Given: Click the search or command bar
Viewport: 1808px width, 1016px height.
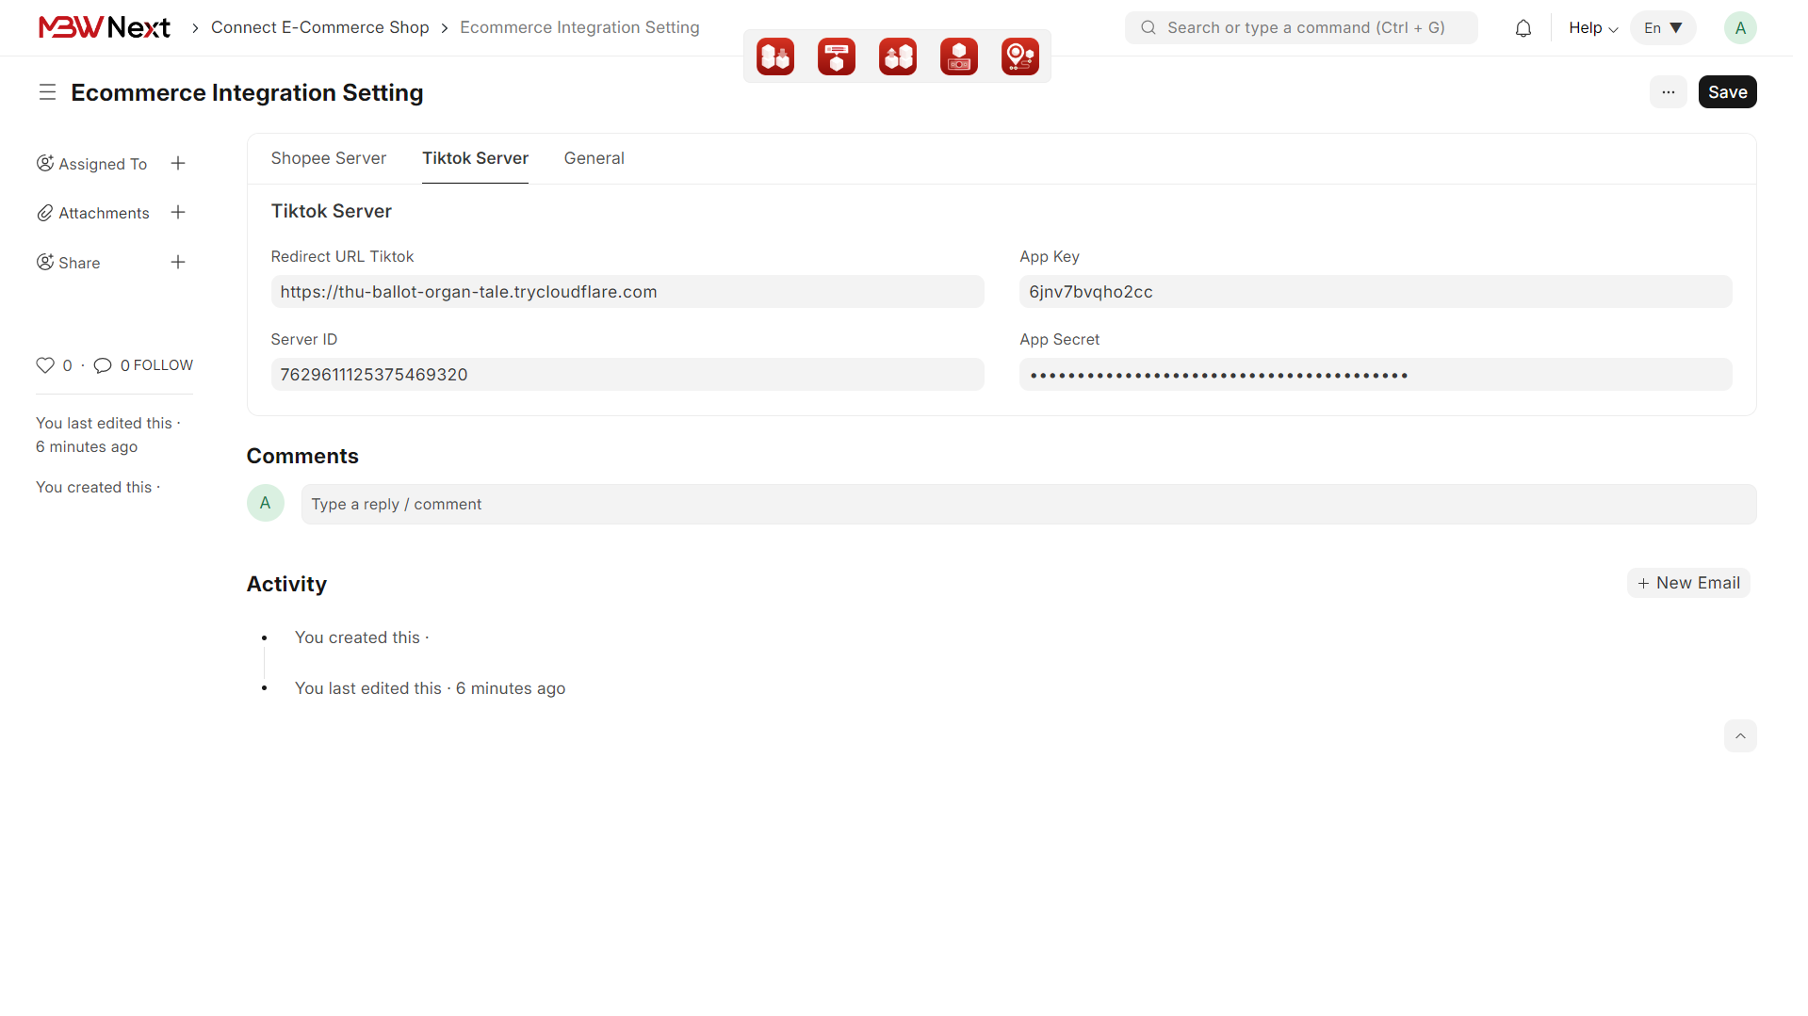Looking at the screenshot, I should pyautogui.click(x=1301, y=28).
